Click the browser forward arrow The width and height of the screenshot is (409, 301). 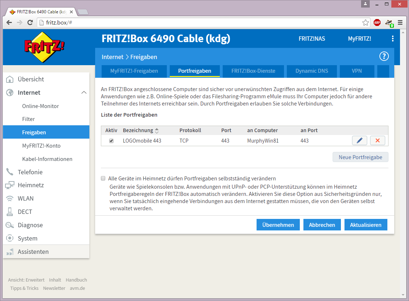pyautogui.click(x=19, y=23)
